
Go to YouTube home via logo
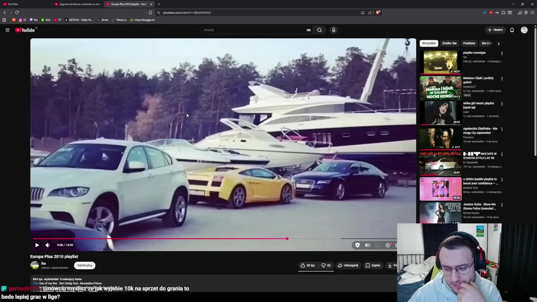25,30
